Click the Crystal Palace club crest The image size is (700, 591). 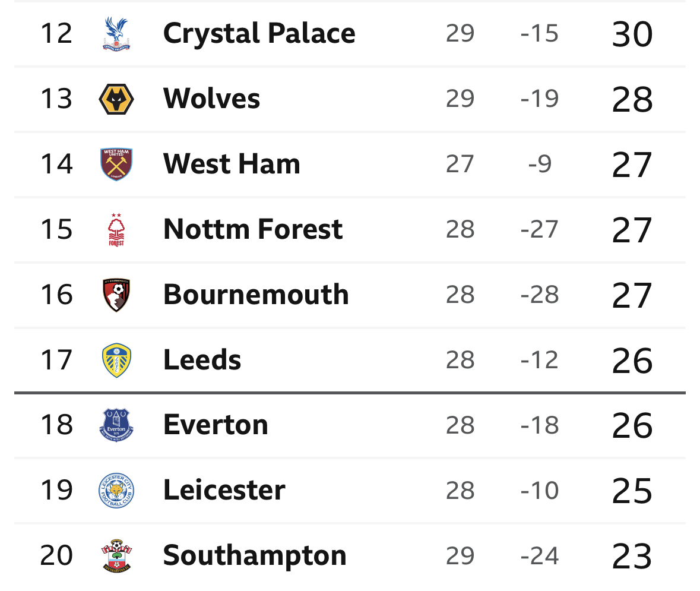coord(116,33)
